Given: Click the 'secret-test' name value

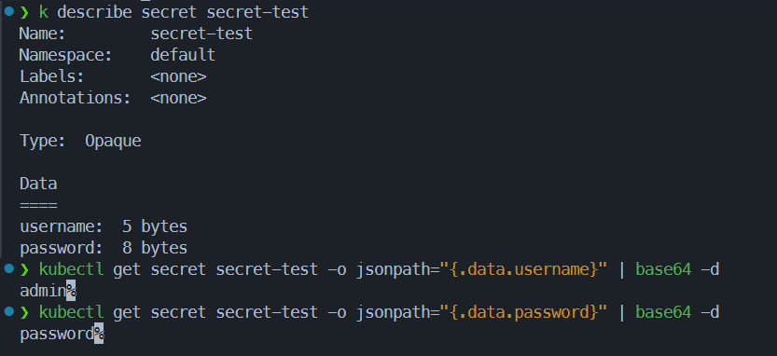Looking at the screenshot, I should pyautogui.click(x=201, y=34).
